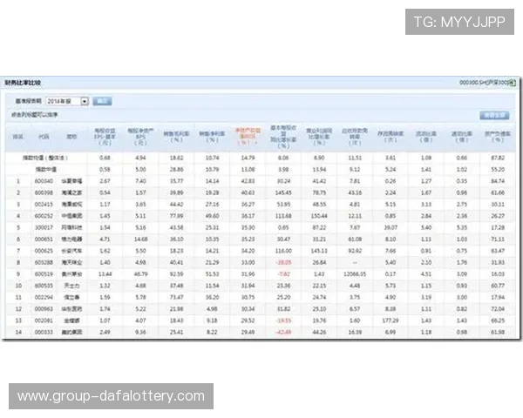The width and height of the screenshot is (523, 418).
Task: Click debt ratio value 87.82 in average row
Action: (498, 158)
